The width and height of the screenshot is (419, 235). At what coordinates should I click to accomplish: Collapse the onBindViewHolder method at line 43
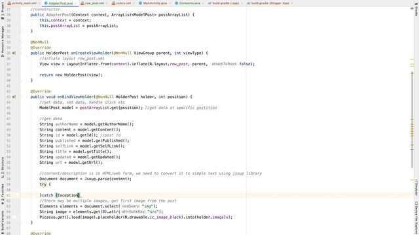(20, 97)
